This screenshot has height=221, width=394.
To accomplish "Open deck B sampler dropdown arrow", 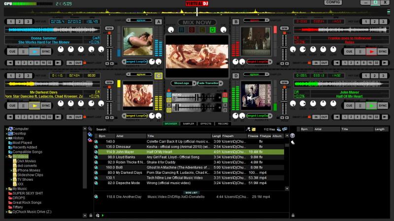I will click(x=267, y=20).
